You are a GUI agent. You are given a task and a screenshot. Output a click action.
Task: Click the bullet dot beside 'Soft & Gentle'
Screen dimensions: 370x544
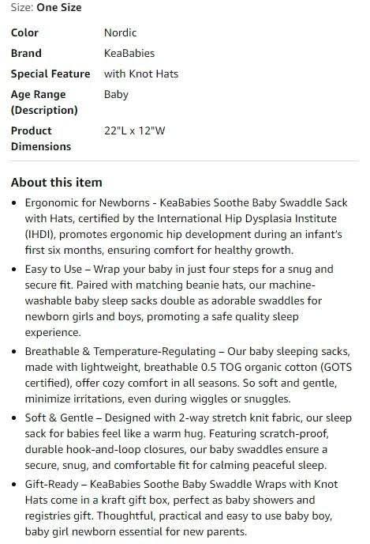point(14,417)
